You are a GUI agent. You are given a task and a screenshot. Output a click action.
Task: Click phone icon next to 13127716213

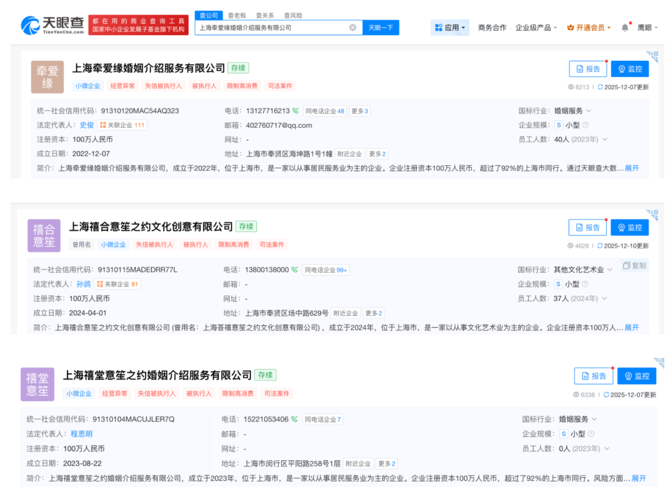click(295, 111)
